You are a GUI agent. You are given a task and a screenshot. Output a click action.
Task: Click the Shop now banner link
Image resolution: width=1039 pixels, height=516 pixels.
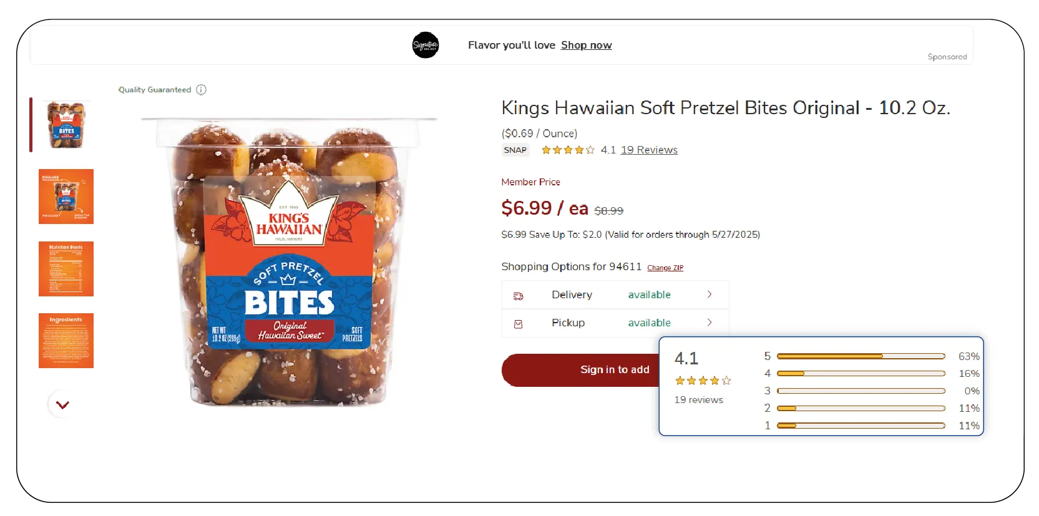[585, 45]
